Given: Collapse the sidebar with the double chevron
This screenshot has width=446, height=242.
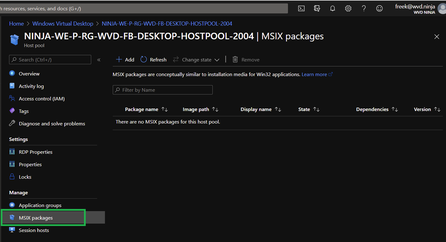Looking at the screenshot, I should 99,60.
